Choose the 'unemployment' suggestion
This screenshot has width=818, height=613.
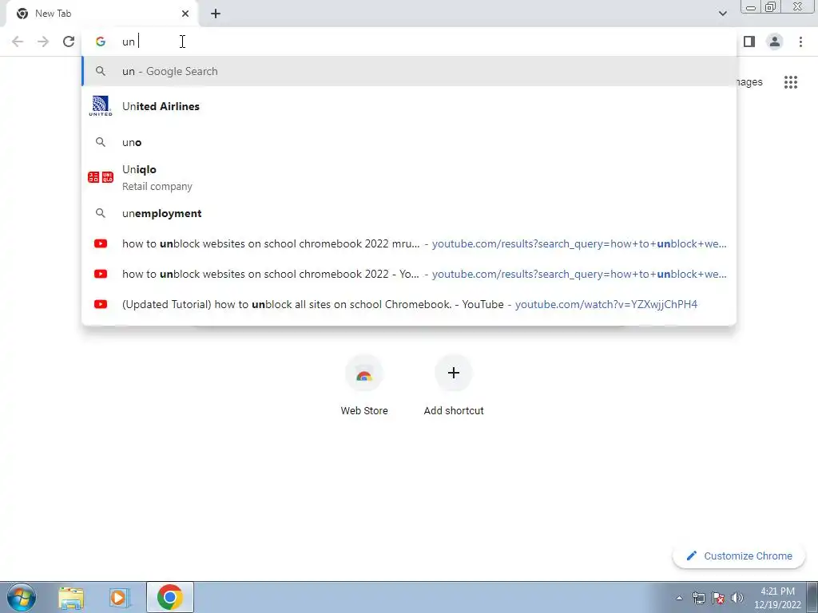click(409, 213)
